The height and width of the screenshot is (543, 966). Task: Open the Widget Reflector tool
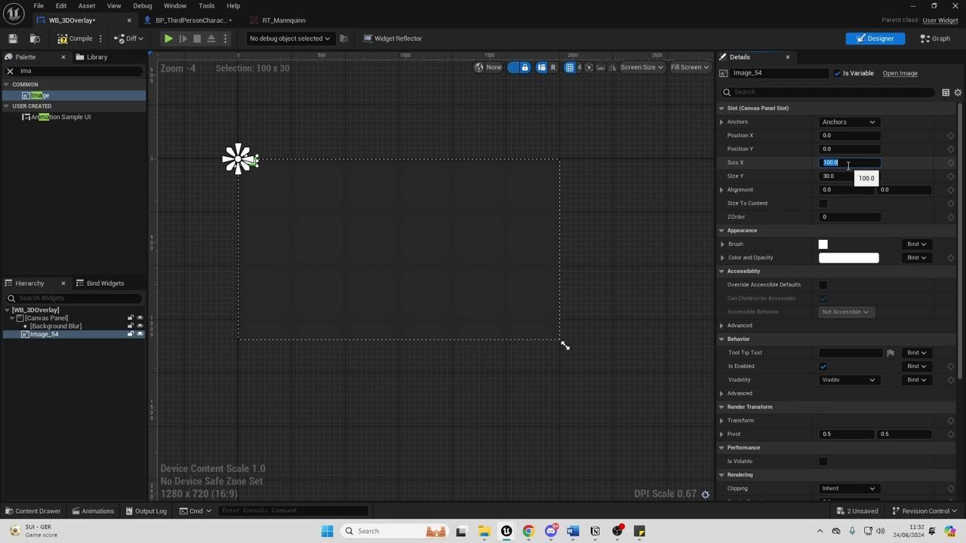(392, 38)
